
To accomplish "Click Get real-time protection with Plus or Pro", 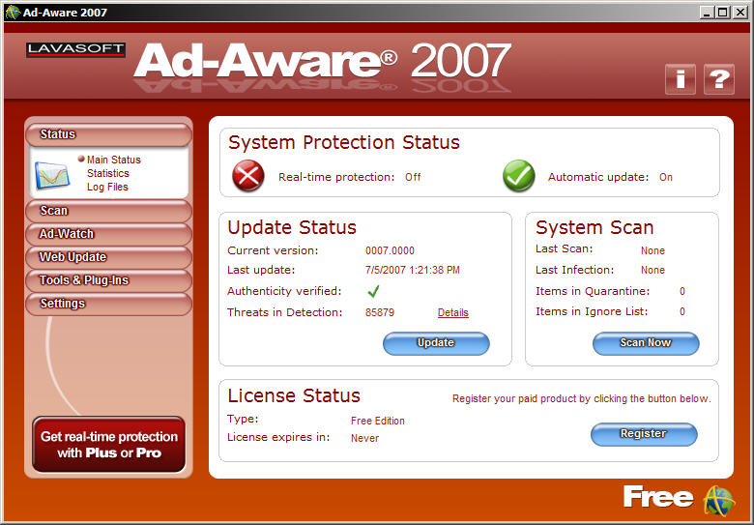I will 108,445.
